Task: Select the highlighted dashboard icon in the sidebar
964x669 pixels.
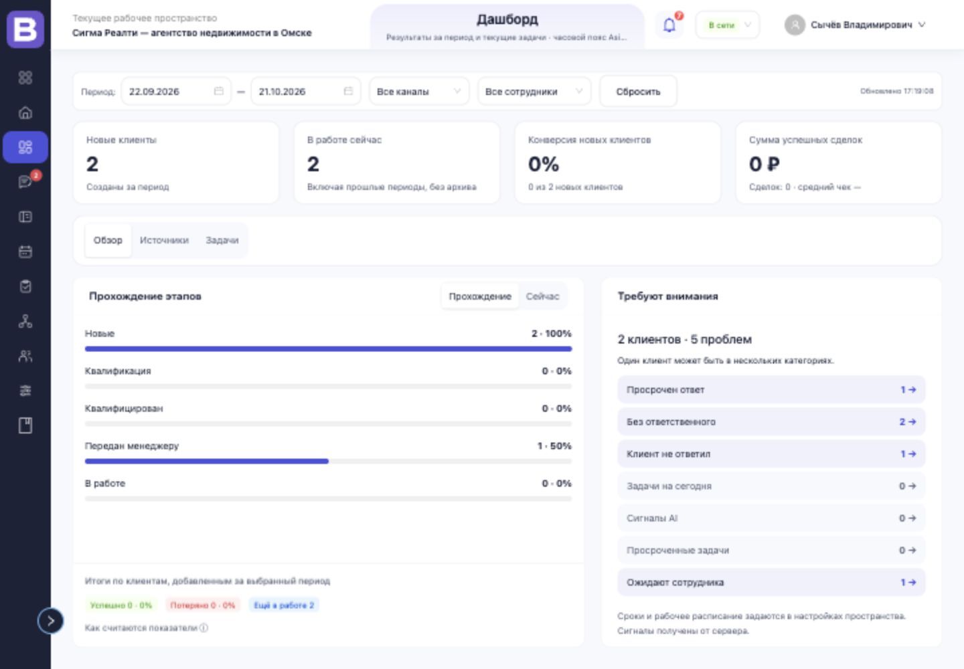Action: click(25, 147)
